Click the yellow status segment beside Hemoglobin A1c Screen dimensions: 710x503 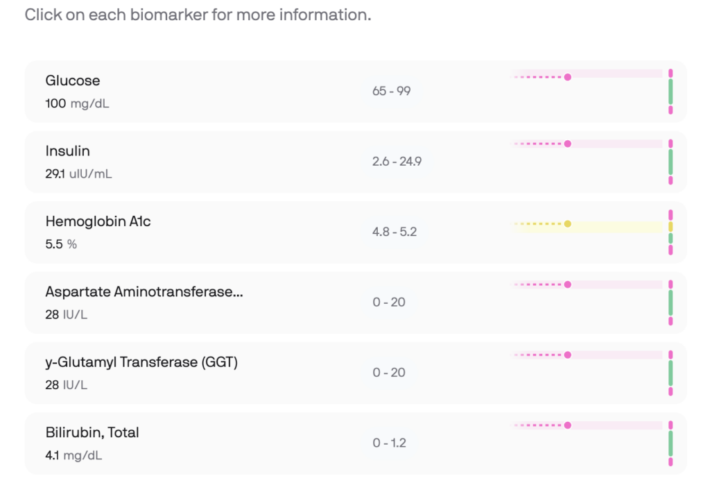point(670,227)
